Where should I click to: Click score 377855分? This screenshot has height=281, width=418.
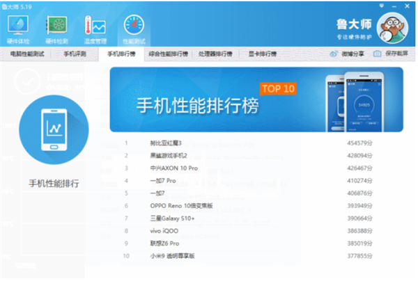click(x=359, y=256)
